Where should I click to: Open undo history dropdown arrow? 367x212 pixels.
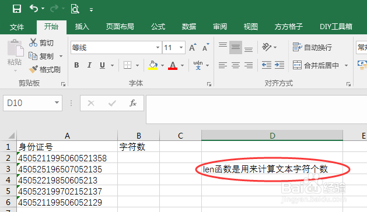(x=43, y=9)
